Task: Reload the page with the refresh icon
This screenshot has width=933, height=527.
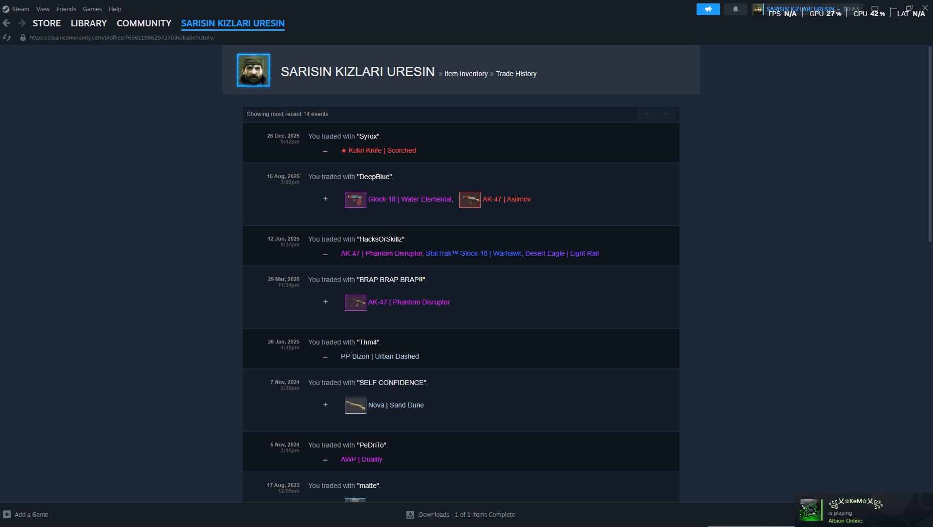Action: tap(7, 38)
